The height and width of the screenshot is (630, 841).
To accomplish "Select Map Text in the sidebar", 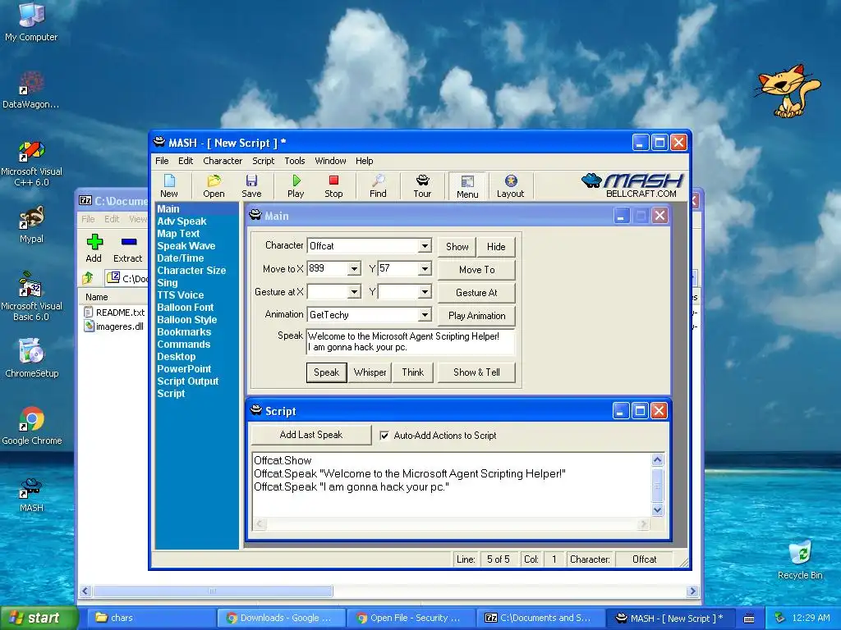I will tap(178, 234).
